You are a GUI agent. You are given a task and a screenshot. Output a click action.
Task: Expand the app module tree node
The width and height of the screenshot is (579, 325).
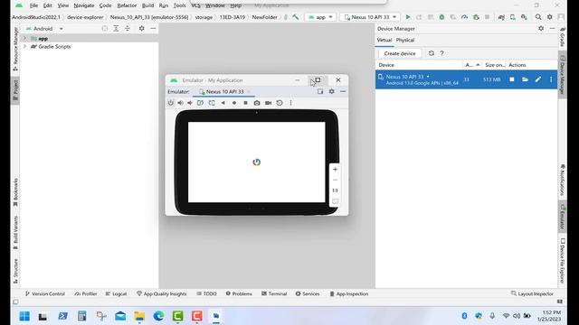tap(24, 38)
